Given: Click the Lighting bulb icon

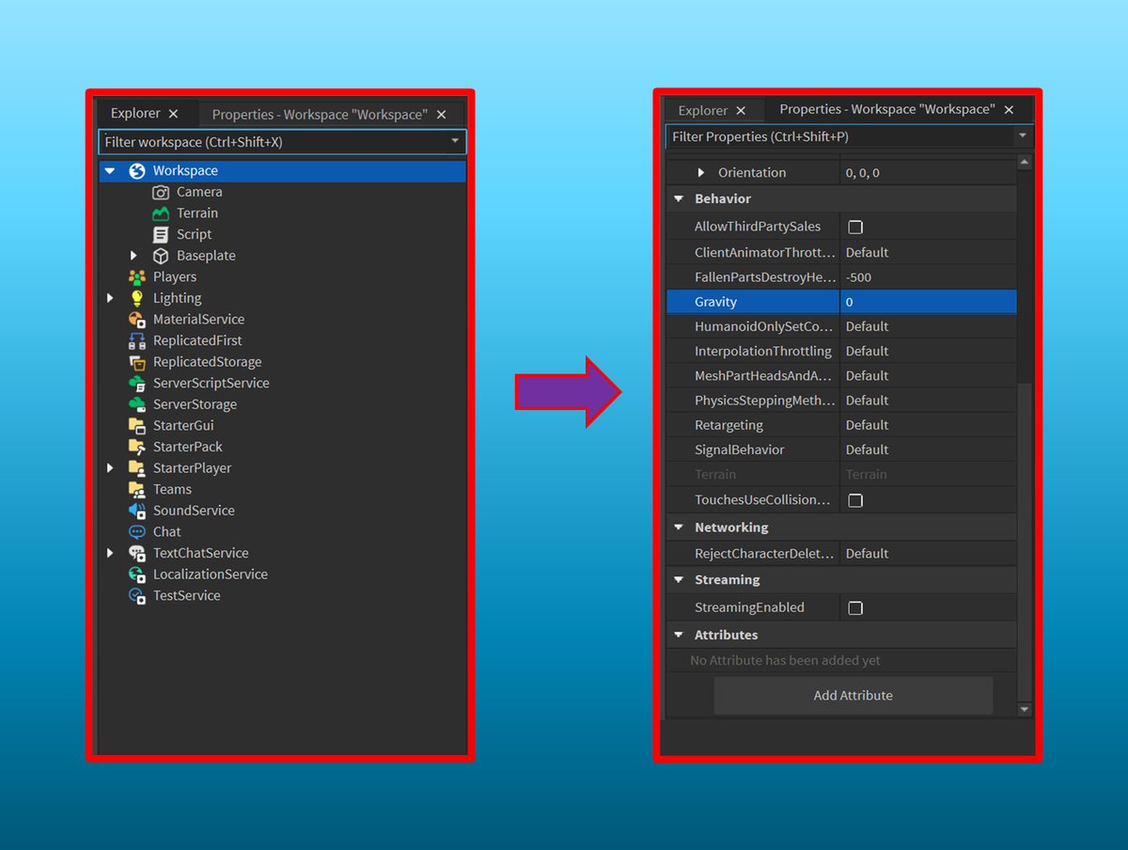Looking at the screenshot, I should (x=137, y=298).
